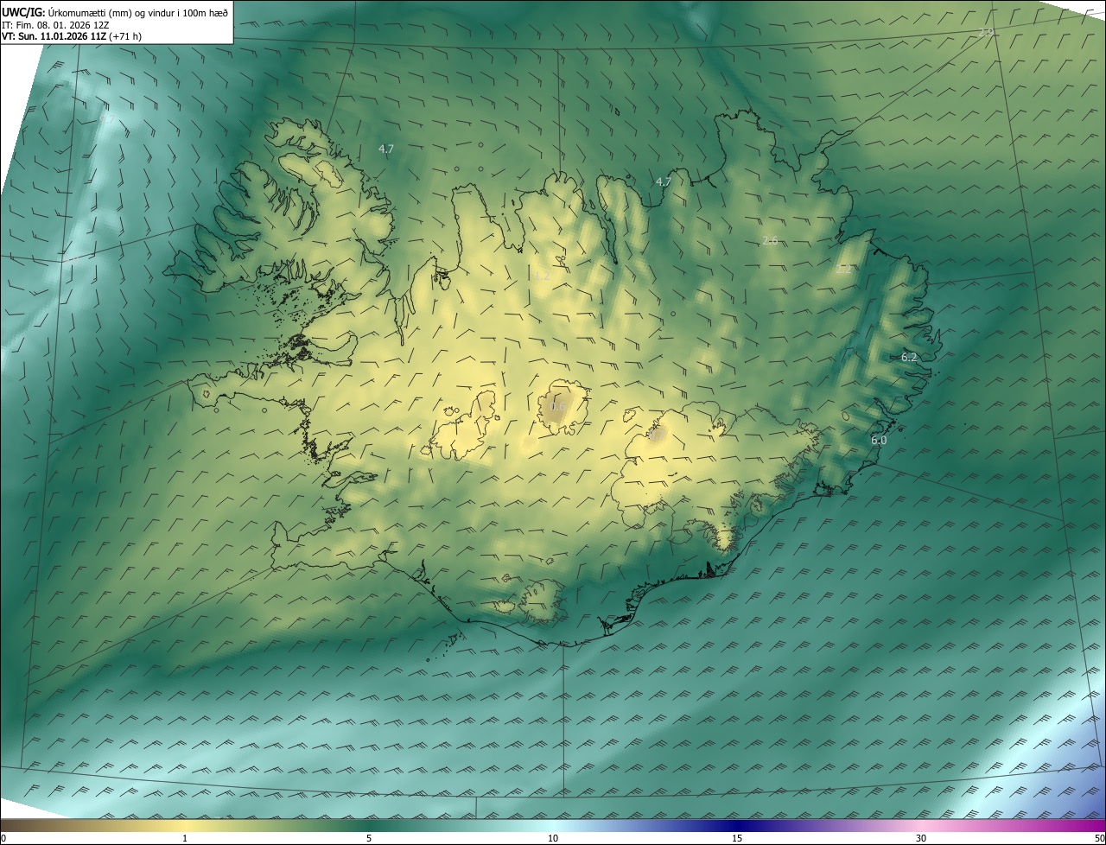This screenshot has width=1106, height=845.
Task: Click the 0 tick on color scale
Action: point(3,838)
